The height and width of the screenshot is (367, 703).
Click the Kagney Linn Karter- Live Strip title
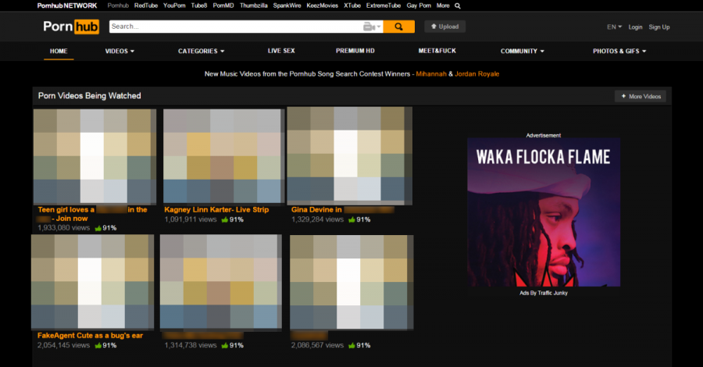point(216,210)
